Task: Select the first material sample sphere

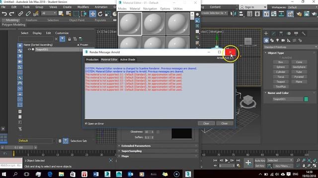Action: click(130, 24)
